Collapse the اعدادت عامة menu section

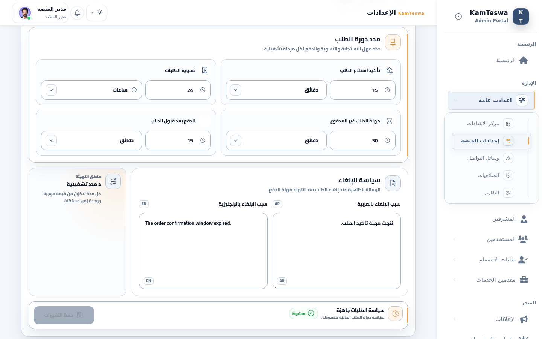491,100
